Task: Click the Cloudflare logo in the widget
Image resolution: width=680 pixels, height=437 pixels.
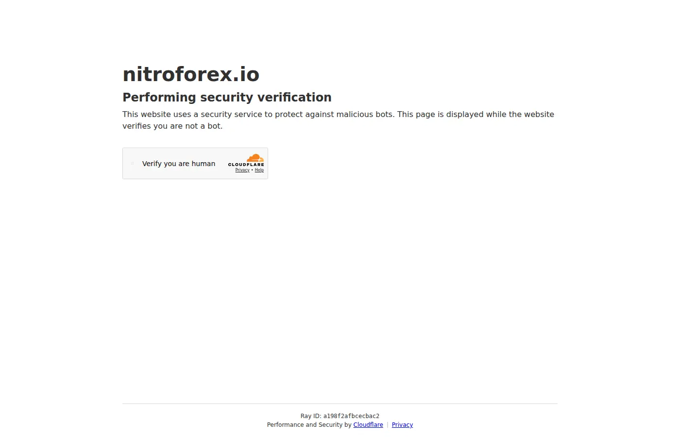Action: click(x=246, y=160)
